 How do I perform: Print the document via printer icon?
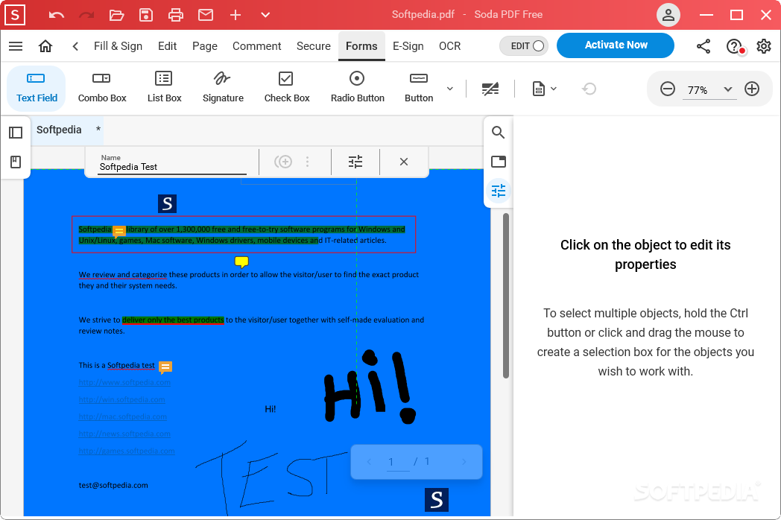point(175,15)
